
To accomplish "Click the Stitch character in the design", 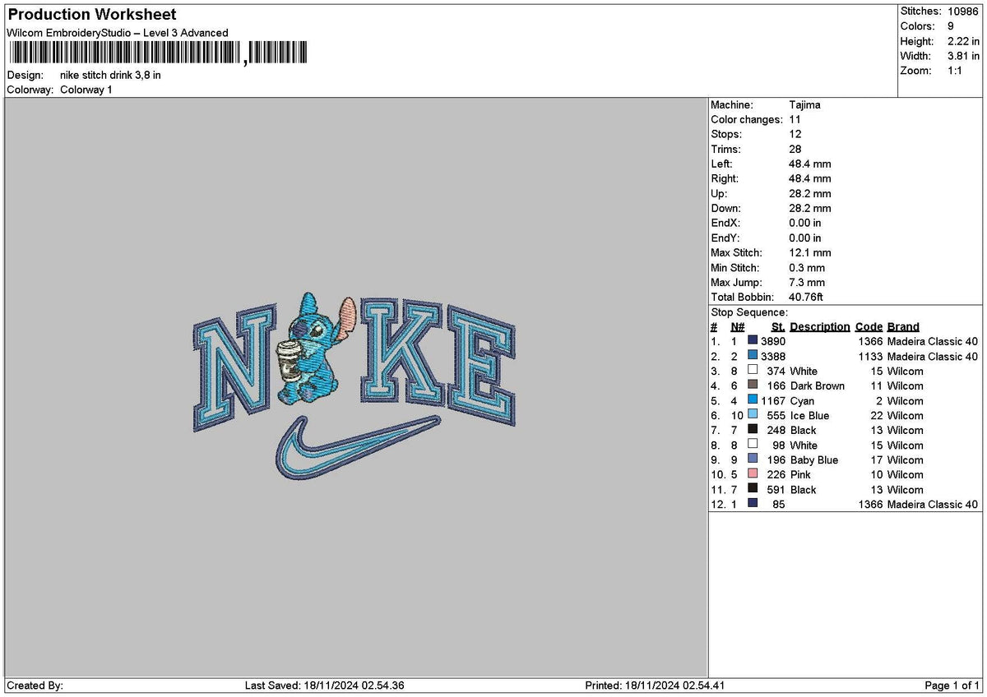I will pyautogui.click(x=314, y=350).
